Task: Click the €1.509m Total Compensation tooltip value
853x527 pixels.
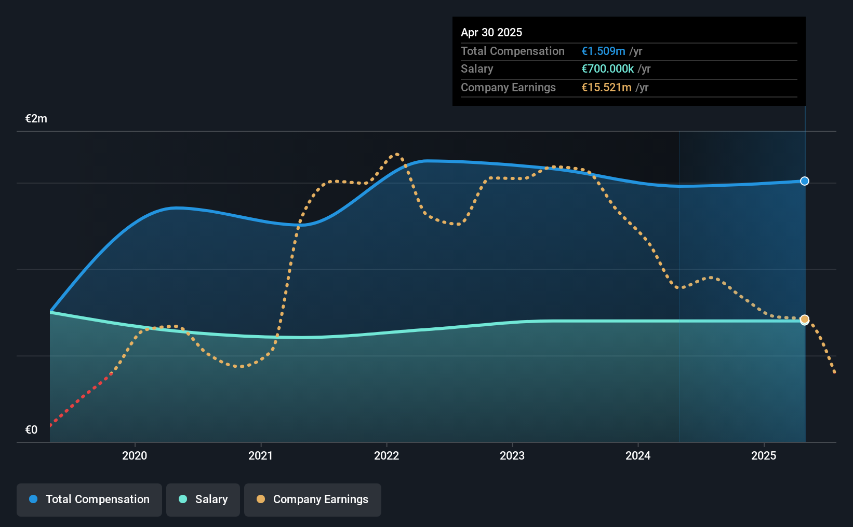Action: pos(603,51)
